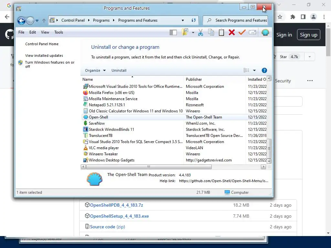
Task: Click the blue Help question mark icon
Action: (264, 70)
